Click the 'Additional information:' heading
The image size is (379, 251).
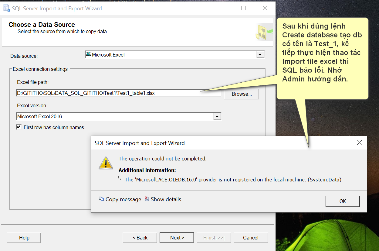[x=147, y=170]
